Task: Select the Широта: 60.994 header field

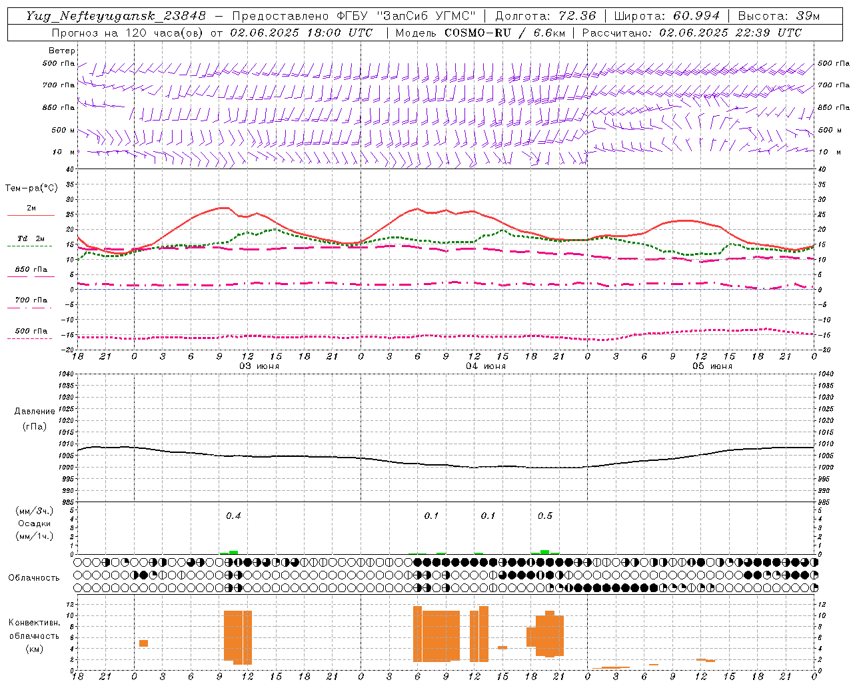Action: [666, 16]
